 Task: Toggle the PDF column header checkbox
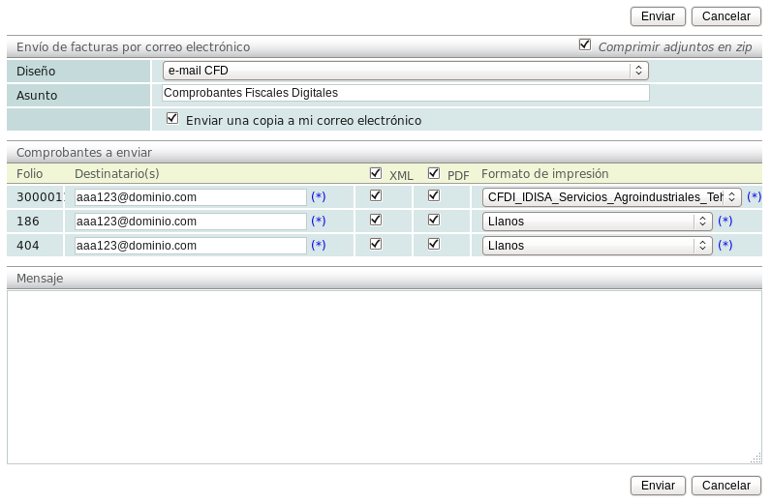pyautogui.click(x=434, y=173)
